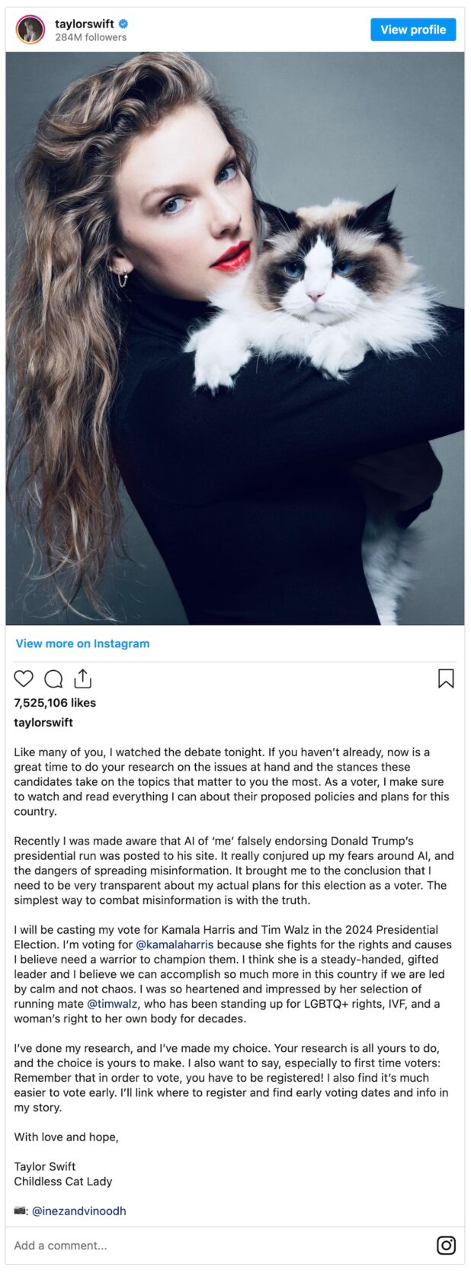Click the Childless Cat Lady signature line
This screenshot has height=1273, width=471.
[62, 1181]
